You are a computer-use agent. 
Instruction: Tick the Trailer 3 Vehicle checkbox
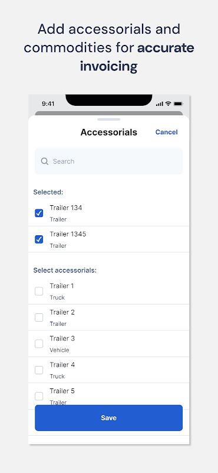[39, 344]
